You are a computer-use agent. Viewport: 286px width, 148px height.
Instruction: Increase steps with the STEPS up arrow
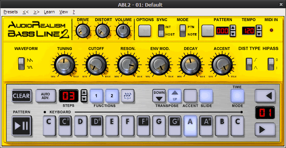coord(84,93)
